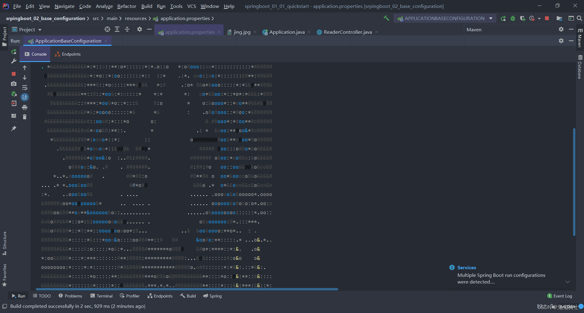Open the Spring tool window button
584x313 pixels.
point(212,296)
